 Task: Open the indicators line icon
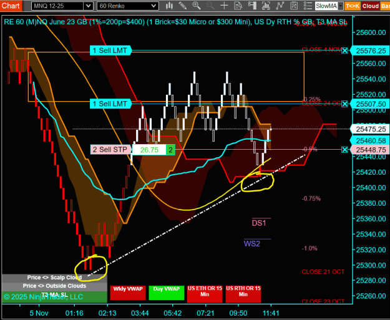280,6
